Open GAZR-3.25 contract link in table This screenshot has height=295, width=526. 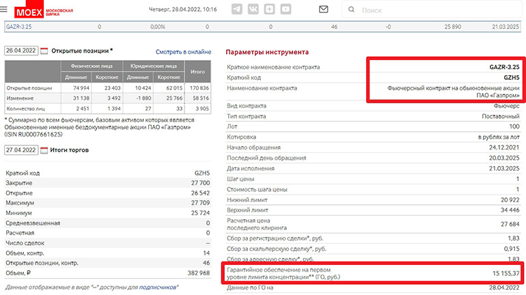tap(19, 27)
